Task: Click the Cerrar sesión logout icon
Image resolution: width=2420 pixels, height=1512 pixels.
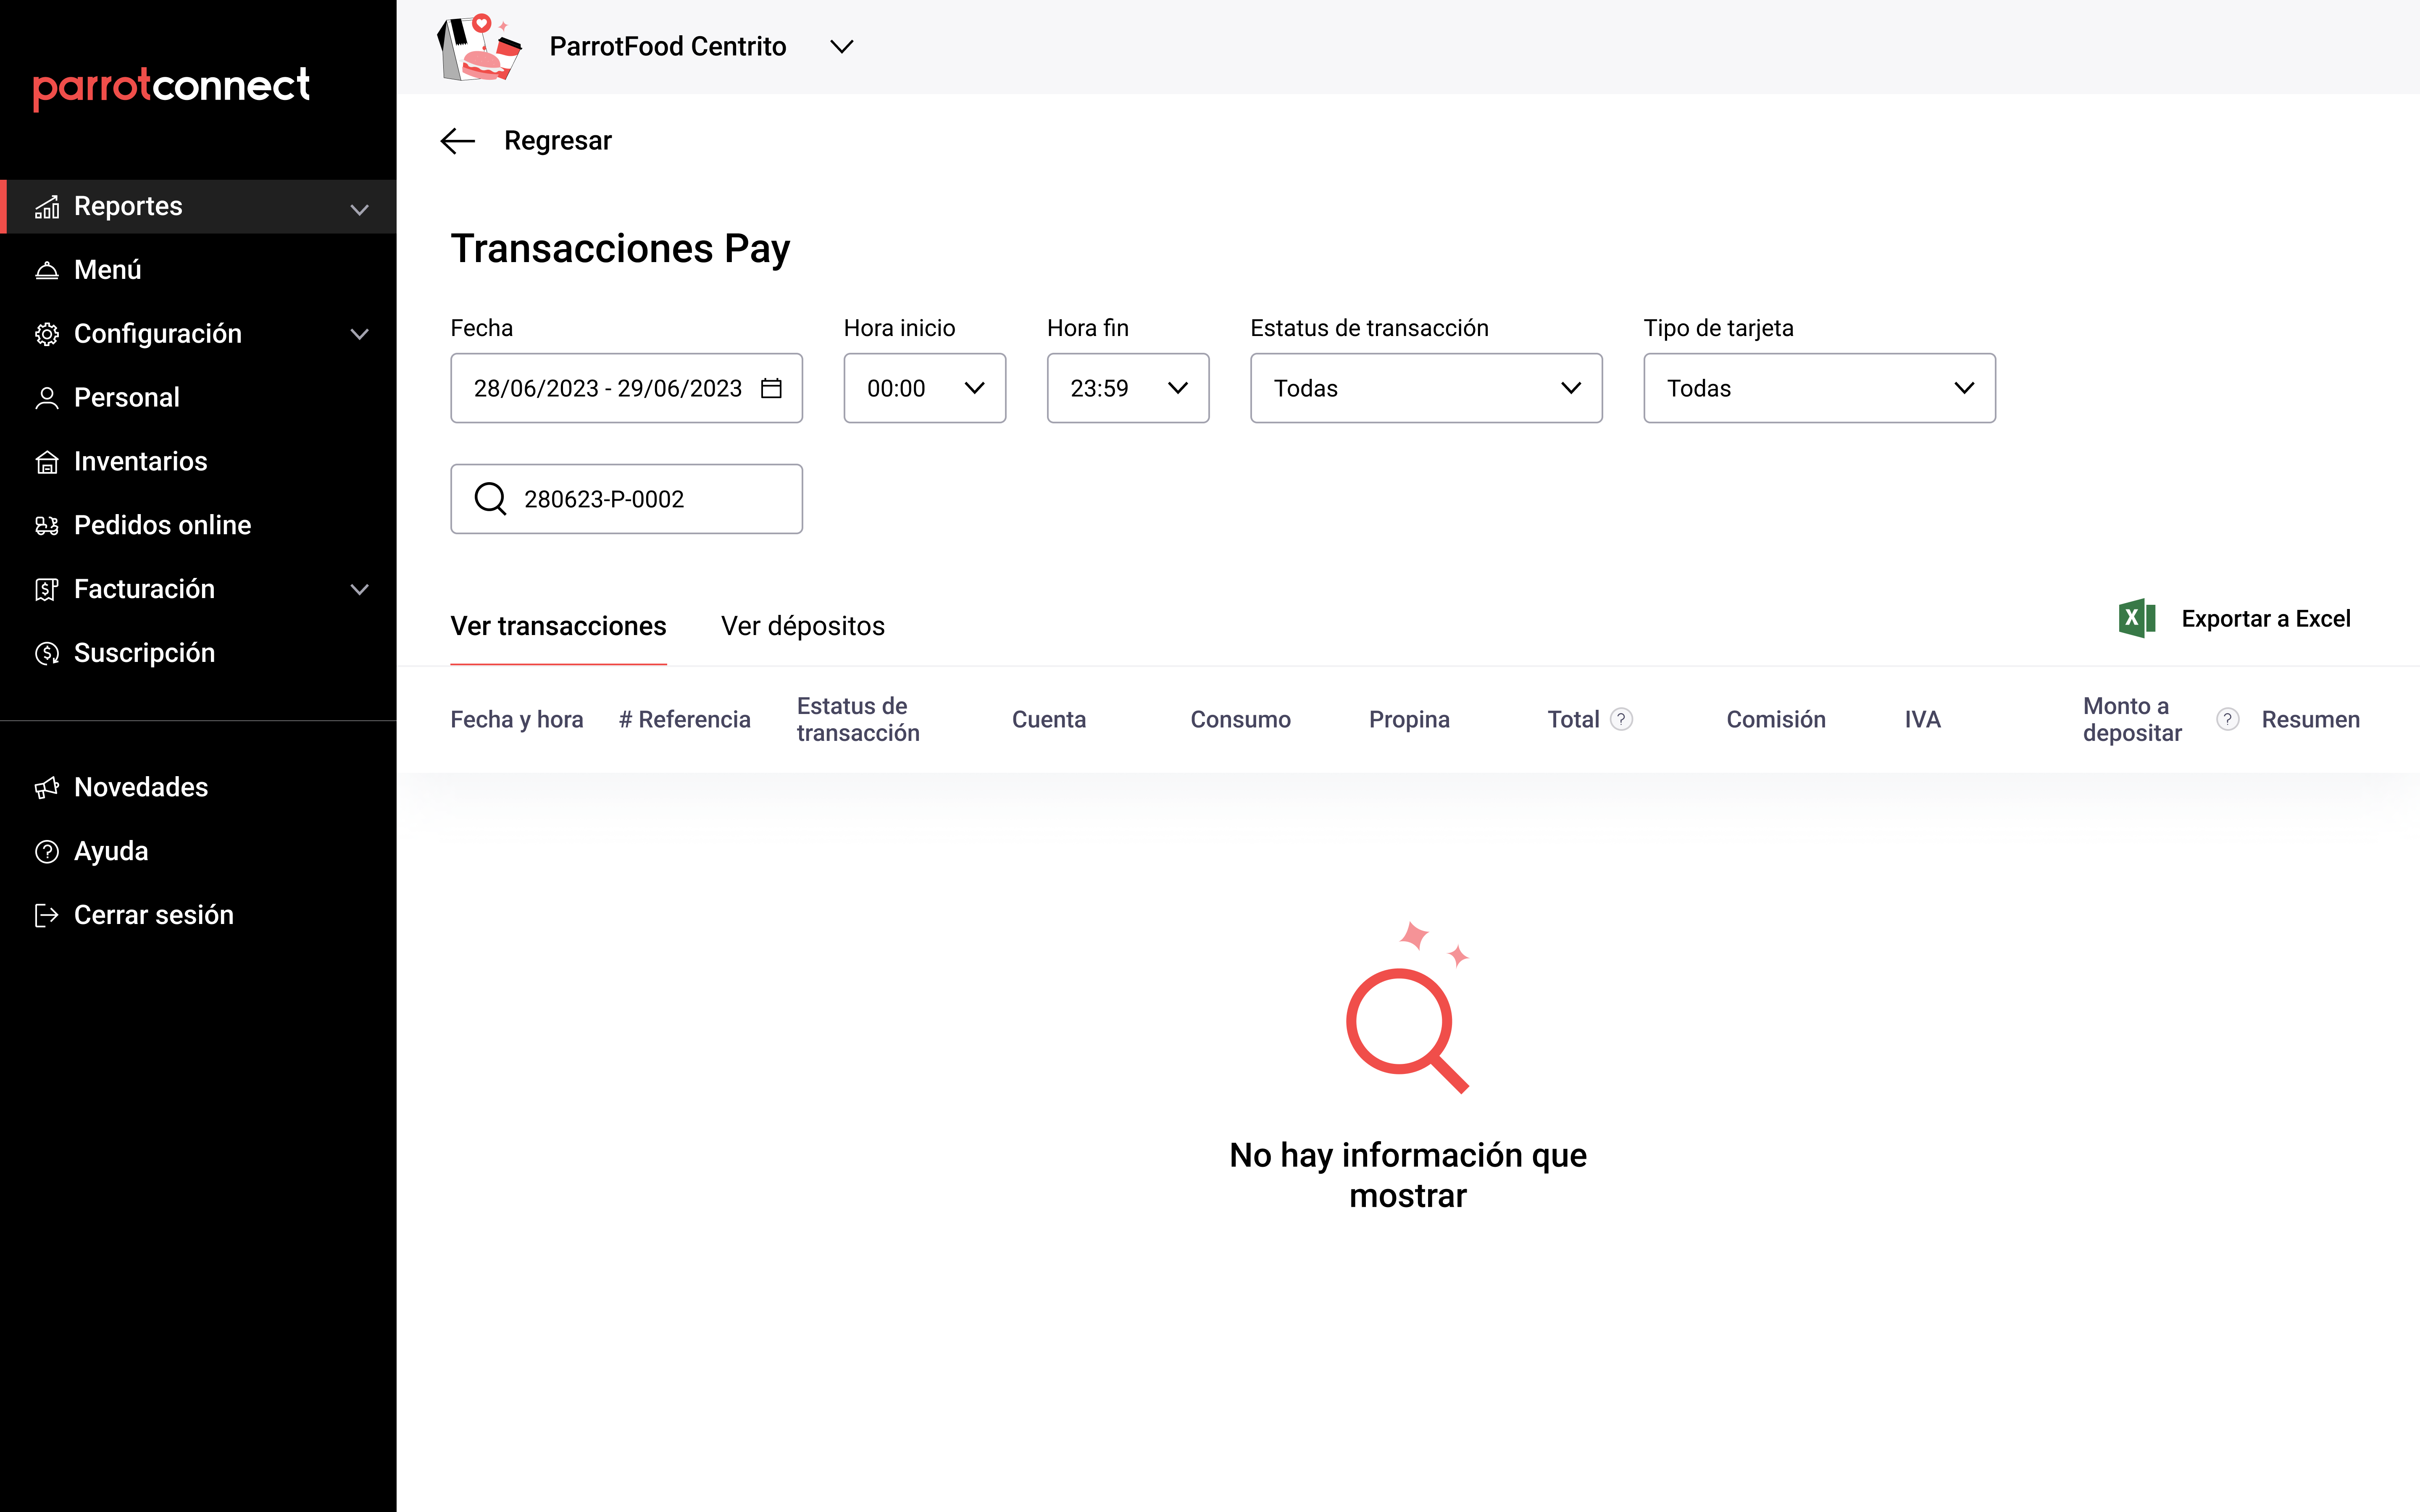Action: point(47,916)
